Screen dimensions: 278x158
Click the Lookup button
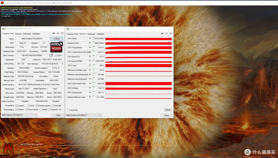click(x=57, y=39)
